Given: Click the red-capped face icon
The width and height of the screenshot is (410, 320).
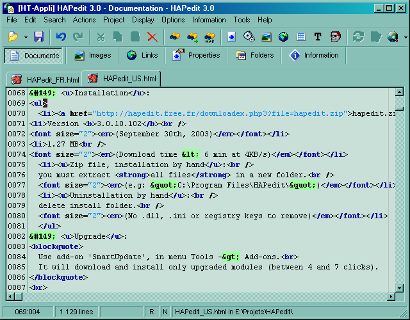Looking at the screenshot, I should (x=336, y=37).
